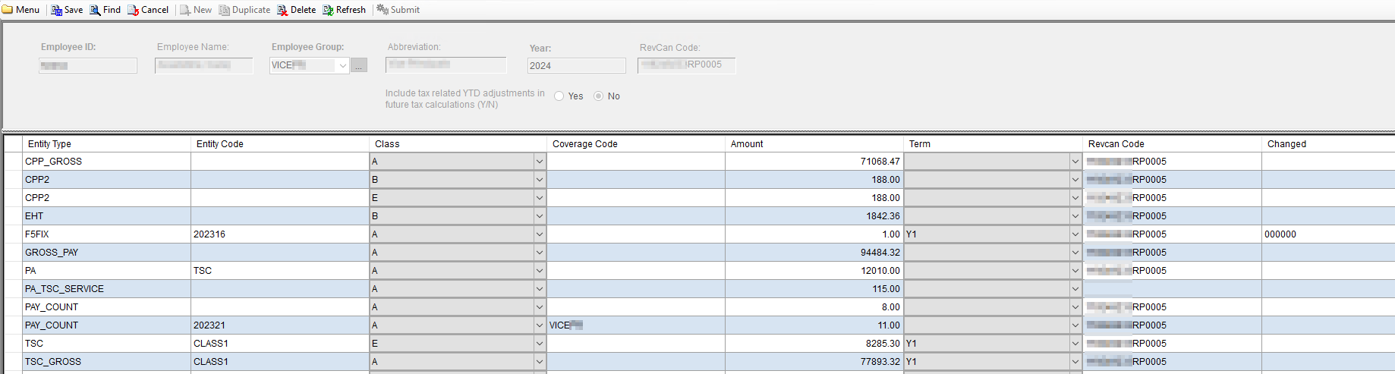
Task: Open Class dropdown for TSC_GROSS row
Action: (x=540, y=362)
